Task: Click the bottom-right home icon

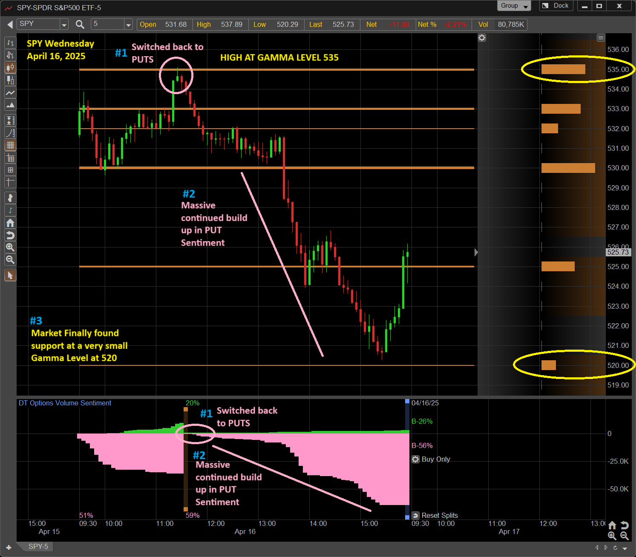Action: (x=612, y=525)
